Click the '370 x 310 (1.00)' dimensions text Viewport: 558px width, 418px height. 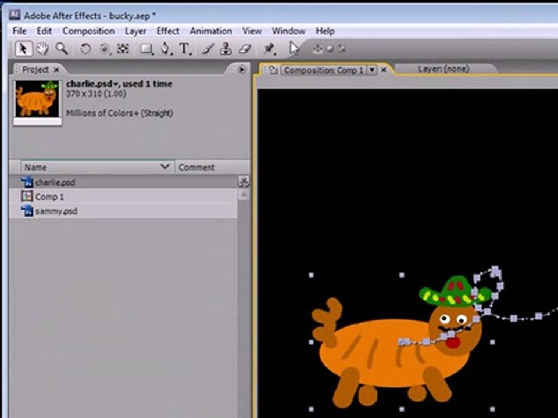[x=96, y=94]
